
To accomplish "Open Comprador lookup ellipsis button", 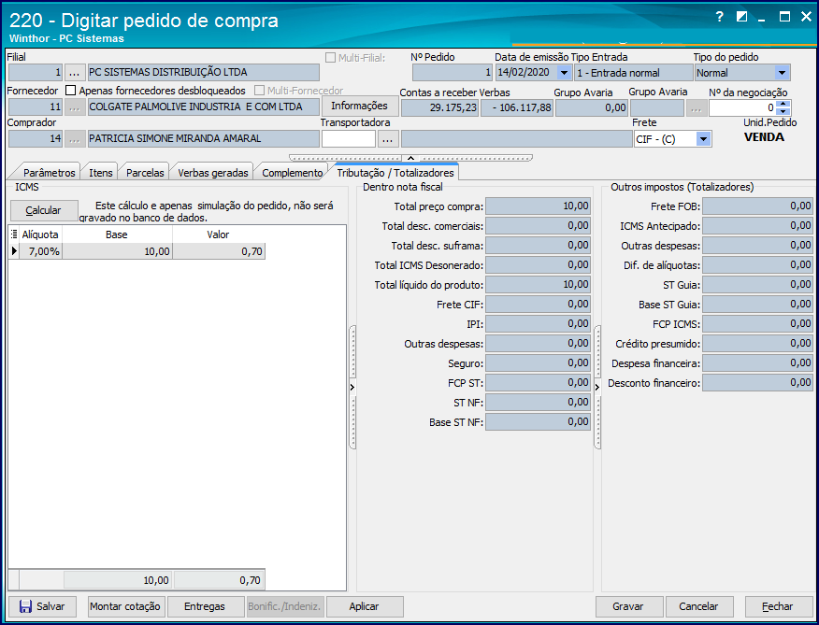I will click(75, 139).
